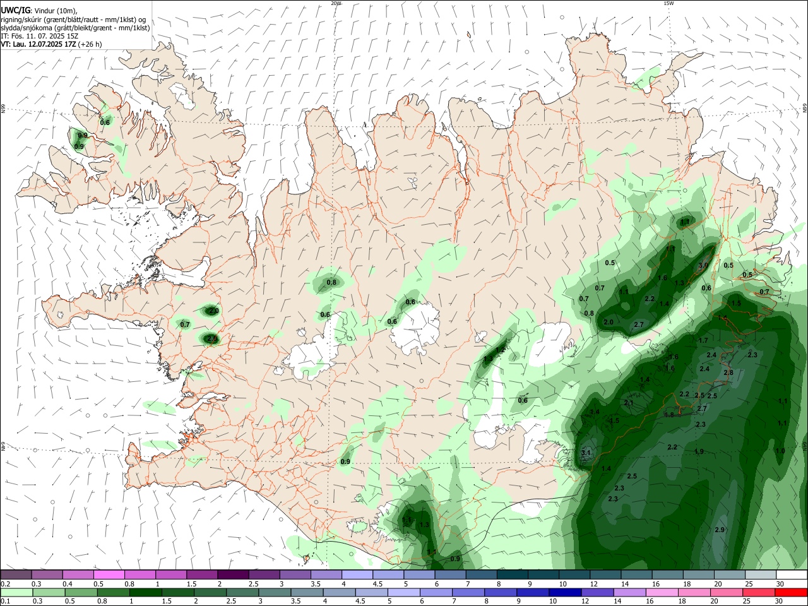
Task: Pick deep blue rain-scale swatch at 10
Action: (x=564, y=593)
